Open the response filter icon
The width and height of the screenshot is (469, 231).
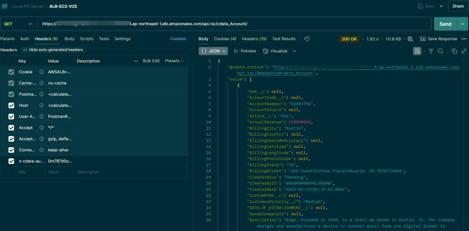click(x=431, y=51)
